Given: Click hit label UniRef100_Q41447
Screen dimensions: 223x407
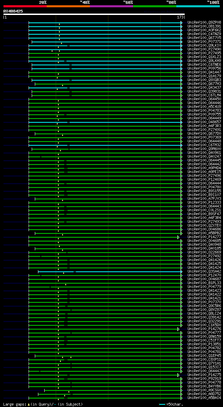Looking at the screenshot, I should click(x=204, y=72).
